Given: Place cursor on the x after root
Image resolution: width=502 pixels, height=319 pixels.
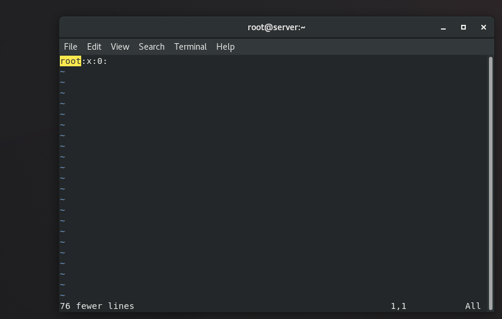Looking at the screenshot, I should coord(89,61).
